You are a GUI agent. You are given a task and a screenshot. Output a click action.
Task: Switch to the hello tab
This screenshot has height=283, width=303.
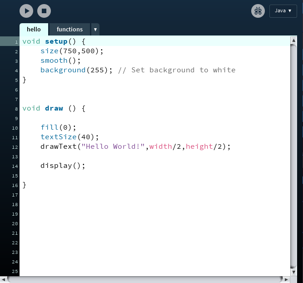(34, 30)
